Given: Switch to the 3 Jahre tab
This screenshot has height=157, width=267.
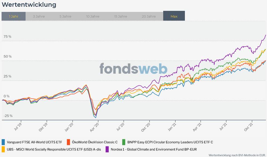Looking at the screenshot, I should pos(39,16).
